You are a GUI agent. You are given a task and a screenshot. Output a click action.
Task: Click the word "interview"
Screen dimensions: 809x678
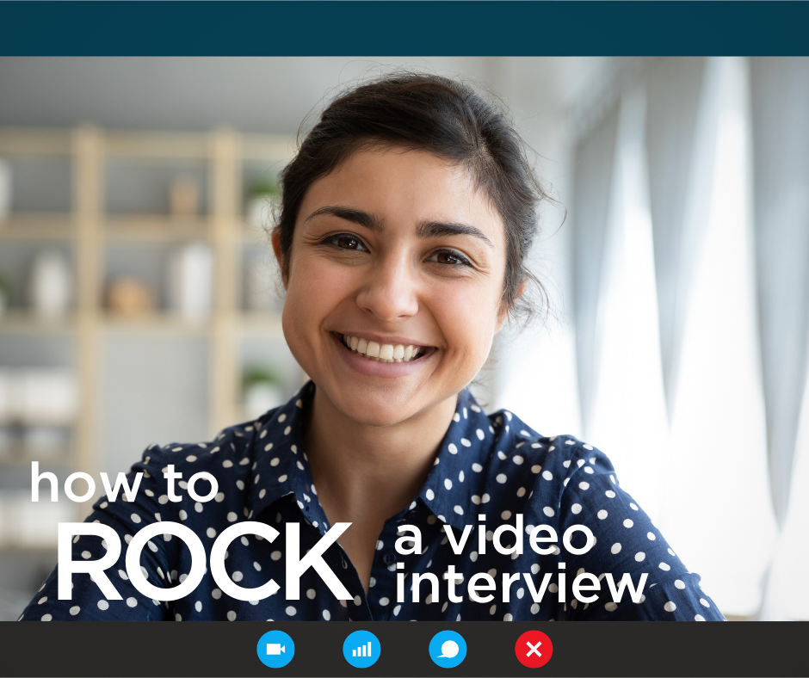click(x=520, y=583)
